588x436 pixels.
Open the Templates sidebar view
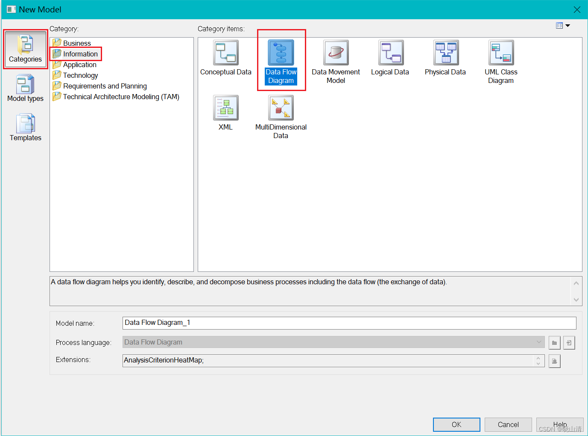click(25, 127)
